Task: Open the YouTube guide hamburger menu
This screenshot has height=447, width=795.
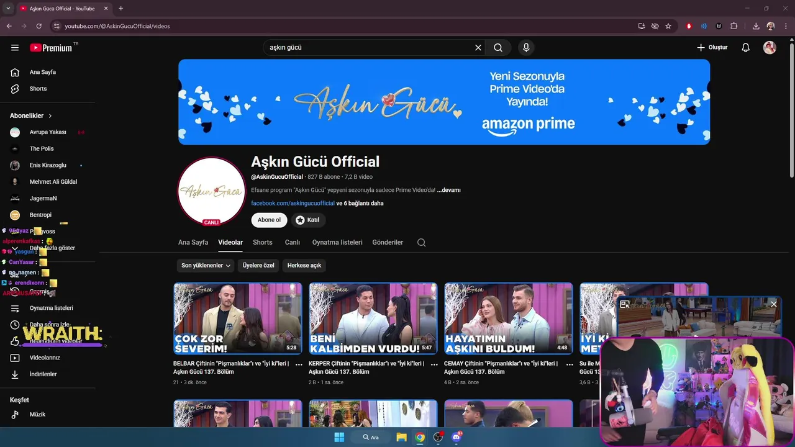Action: (x=15, y=47)
